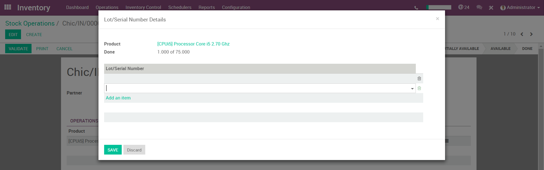Screen dimensions: 544x170
Task: Delete the first empty lot row
Action: 419,79
